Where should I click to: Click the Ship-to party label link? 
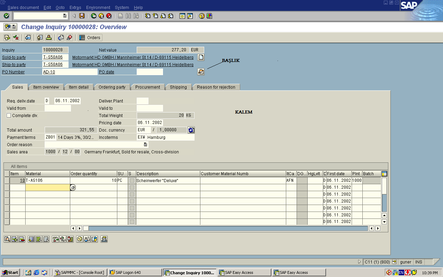pyautogui.click(x=14, y=65)
